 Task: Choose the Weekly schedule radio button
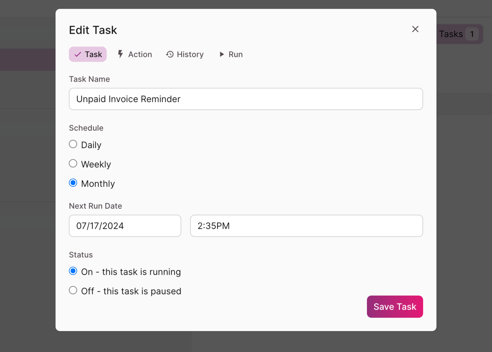point(73,164)
